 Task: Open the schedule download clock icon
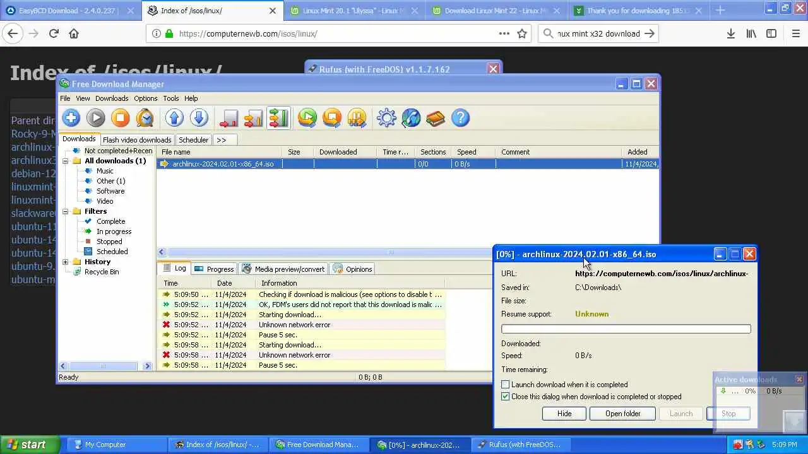[145, 118]
